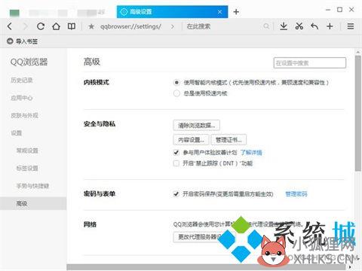Click 管理证书 button
This screenshot has width=362, height=271.
pos(229,140)
